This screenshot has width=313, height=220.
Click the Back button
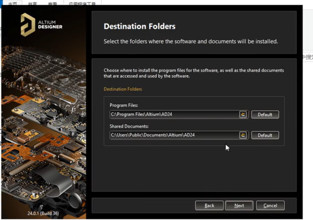[209, 205]
